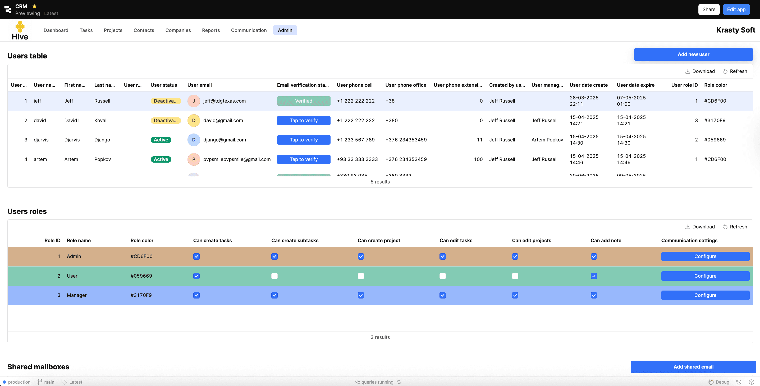Uncheck Can create subtasks for the User role

274,276
